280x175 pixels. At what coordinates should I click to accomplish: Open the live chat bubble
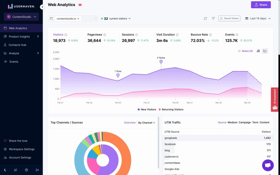(268, 165)
